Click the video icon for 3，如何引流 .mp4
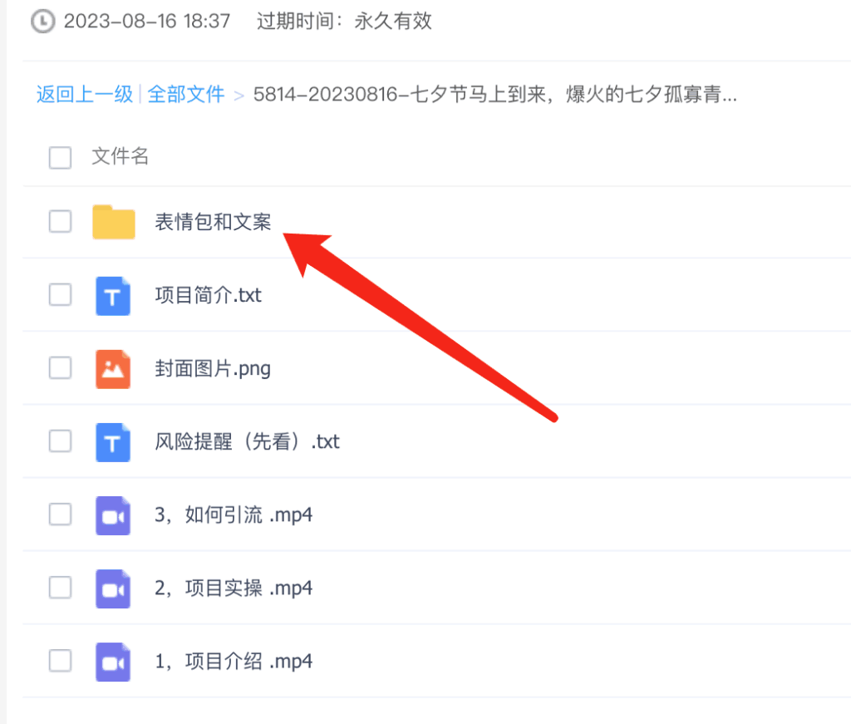The width and height of the screenshot is (851, 724). pyautogui.click(x=113, y=515)
